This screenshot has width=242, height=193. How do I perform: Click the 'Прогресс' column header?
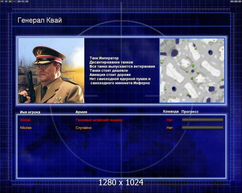click(x=190, y=112)
